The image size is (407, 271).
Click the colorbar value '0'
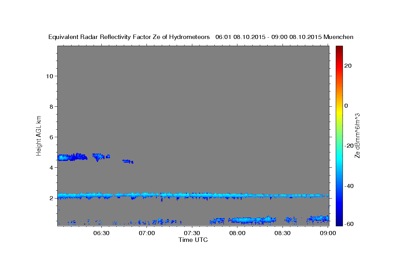coord(346,106)
